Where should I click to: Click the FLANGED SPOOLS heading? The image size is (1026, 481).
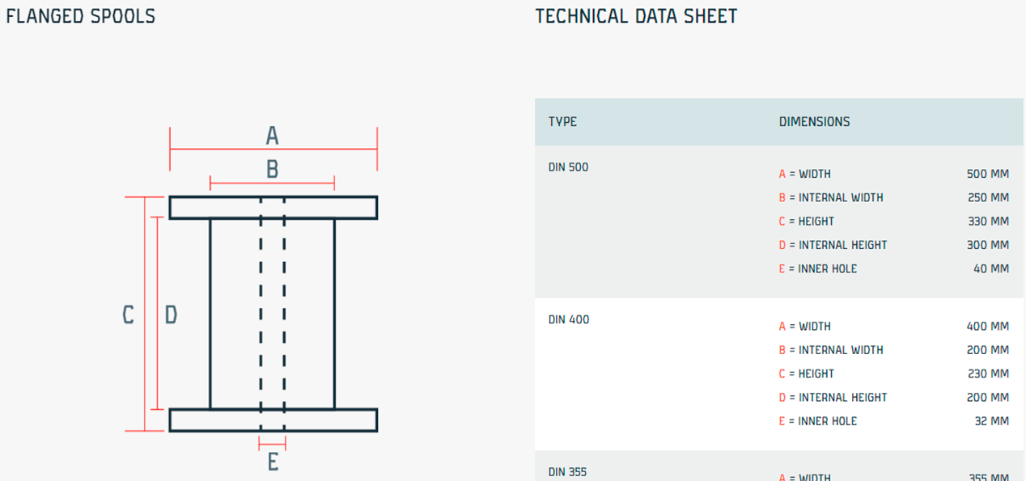[81, 16]
